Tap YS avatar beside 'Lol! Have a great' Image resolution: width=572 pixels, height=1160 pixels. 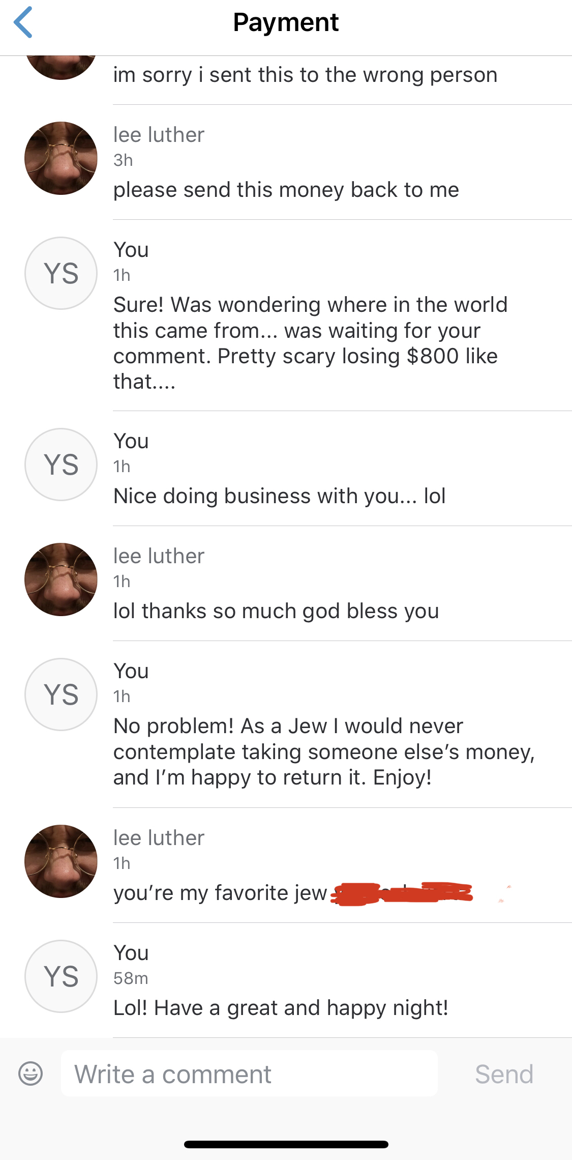pos(61,976)
